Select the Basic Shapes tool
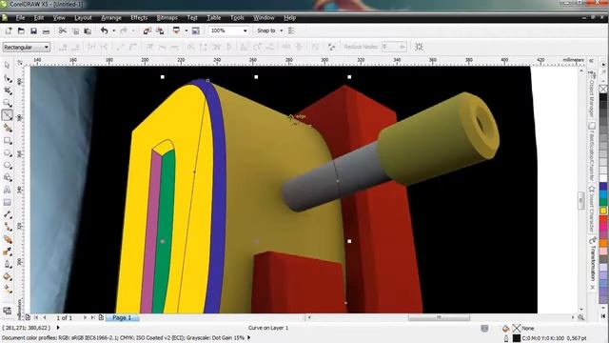 pos(7,178)
